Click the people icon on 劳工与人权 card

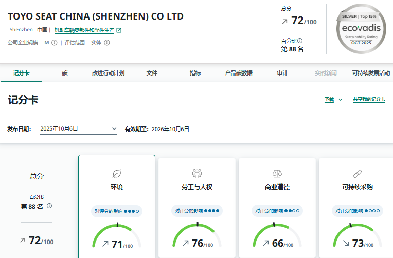point(197,173)
